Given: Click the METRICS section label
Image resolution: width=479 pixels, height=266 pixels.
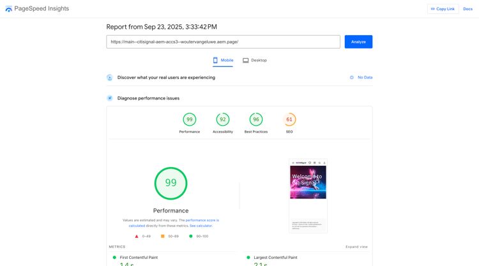Looking at the screenshot, I should [117, 247].
